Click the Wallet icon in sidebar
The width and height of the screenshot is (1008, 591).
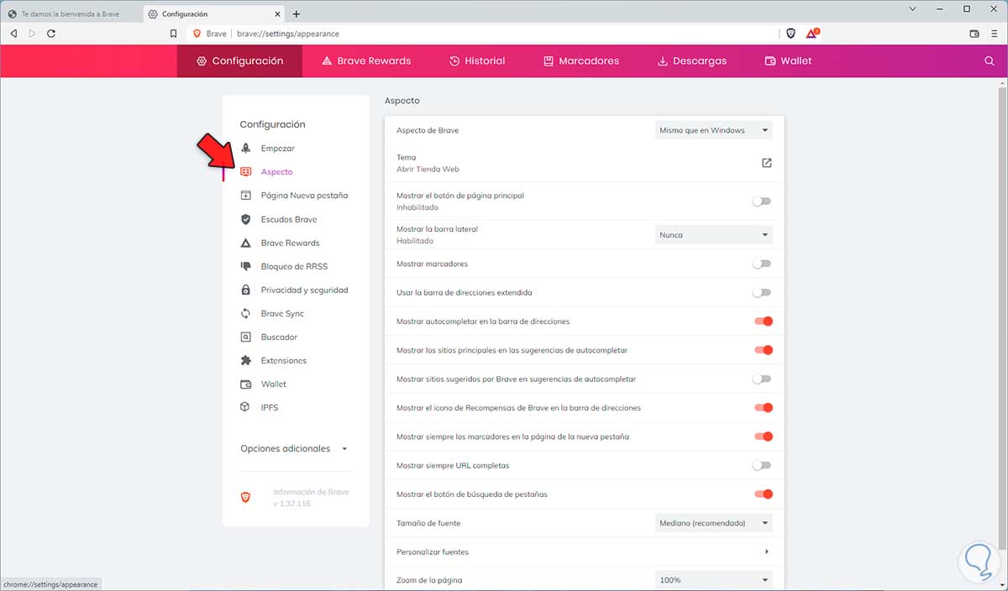coord(245,384)
